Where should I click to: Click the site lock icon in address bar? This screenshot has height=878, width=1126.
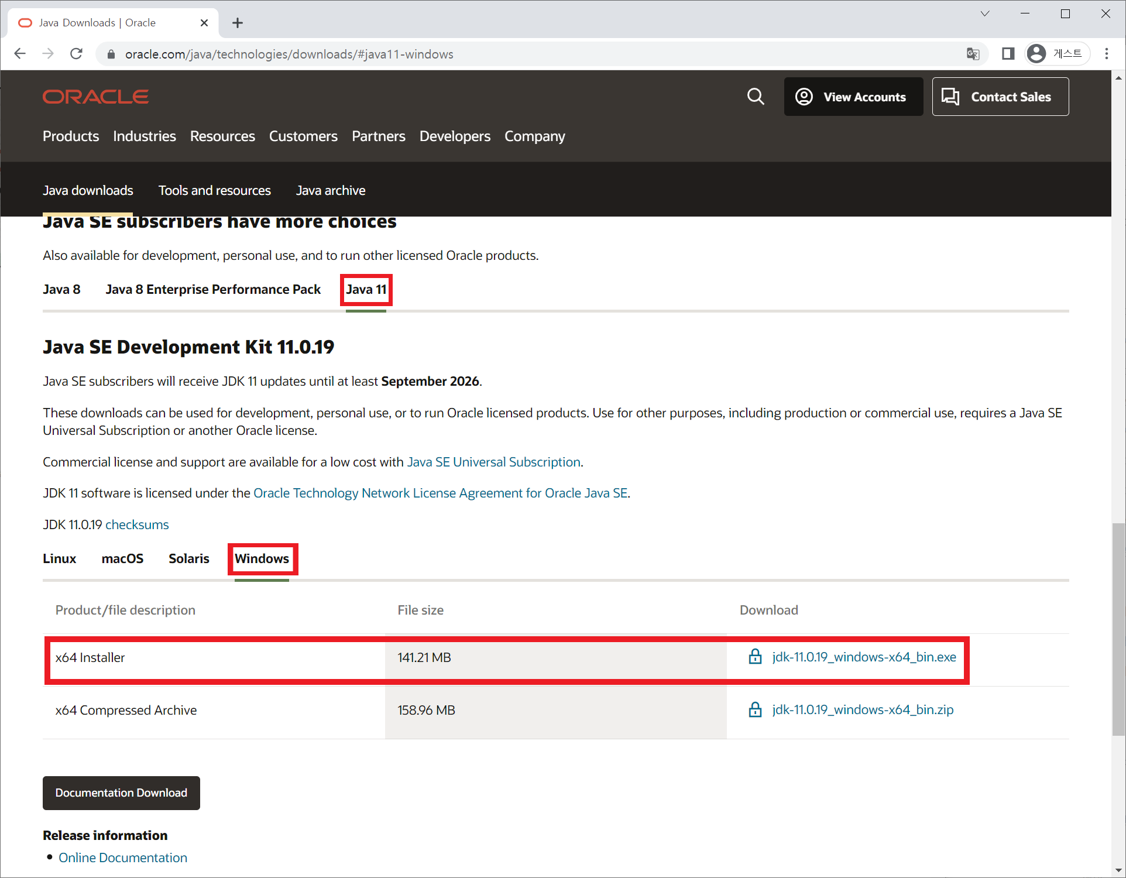coord(111,54)
